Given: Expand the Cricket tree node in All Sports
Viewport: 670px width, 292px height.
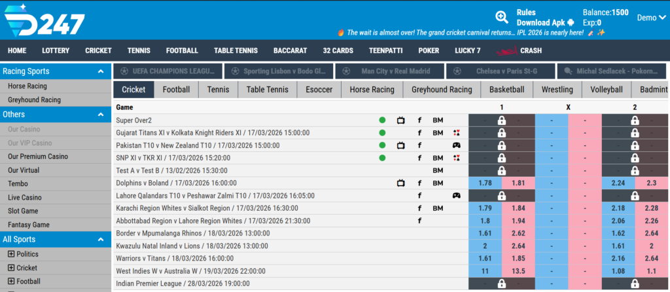Looking at the screenshot, I should [11, 268].
